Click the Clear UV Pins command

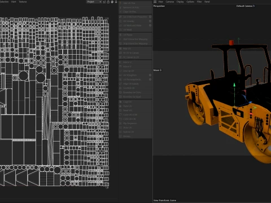[135, 12]
